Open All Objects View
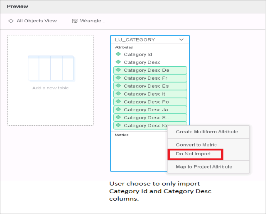266x214 pixels. coord(32,21)
